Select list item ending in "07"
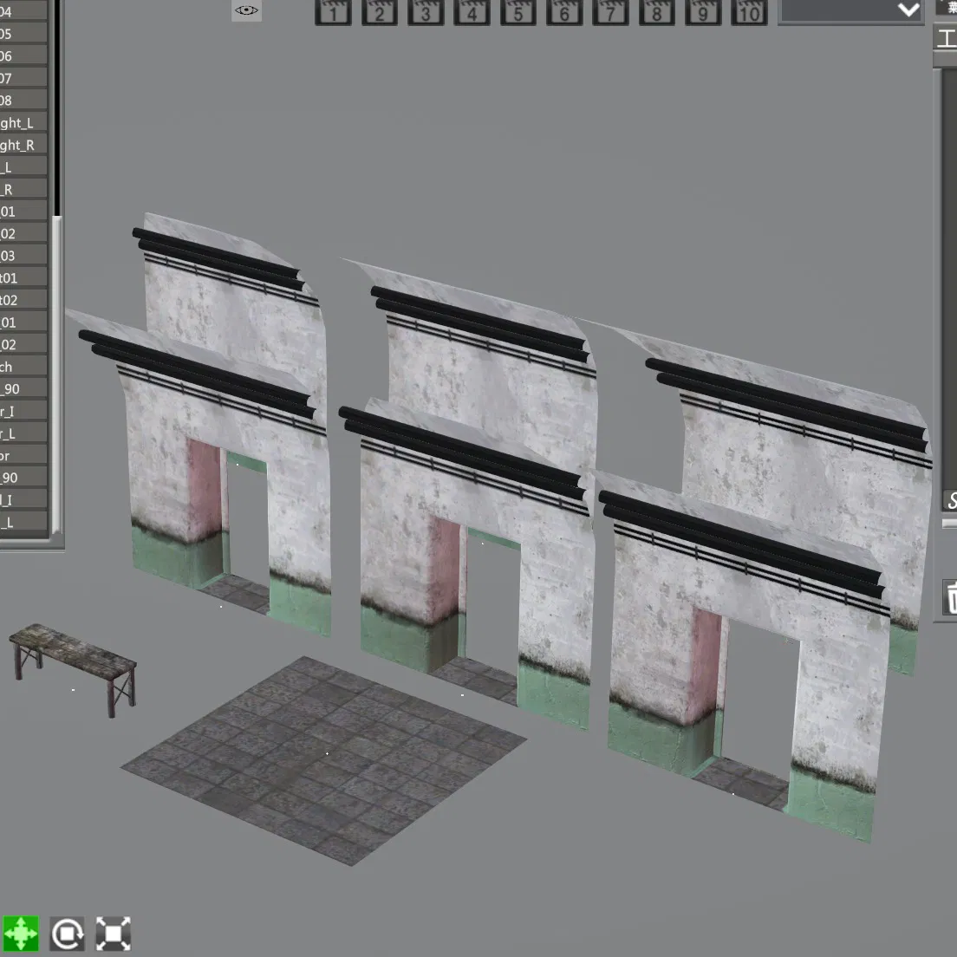The width and height of the screenshot is (957, 957). click(23, 77)
